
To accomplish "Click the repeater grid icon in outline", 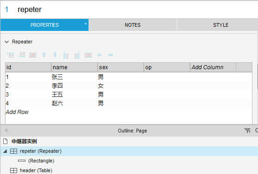I will coord(13,151).
